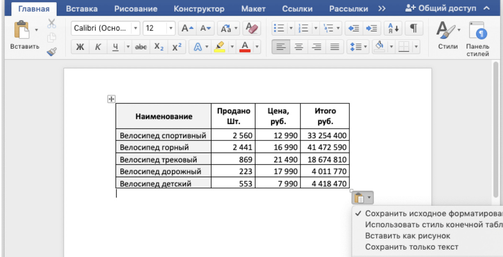The height and width of the screenshot is (257, 503).
Task: Center align text
Action: (299, 47)
